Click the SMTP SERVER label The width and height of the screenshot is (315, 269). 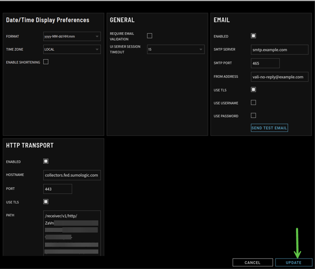click(225, 50)
